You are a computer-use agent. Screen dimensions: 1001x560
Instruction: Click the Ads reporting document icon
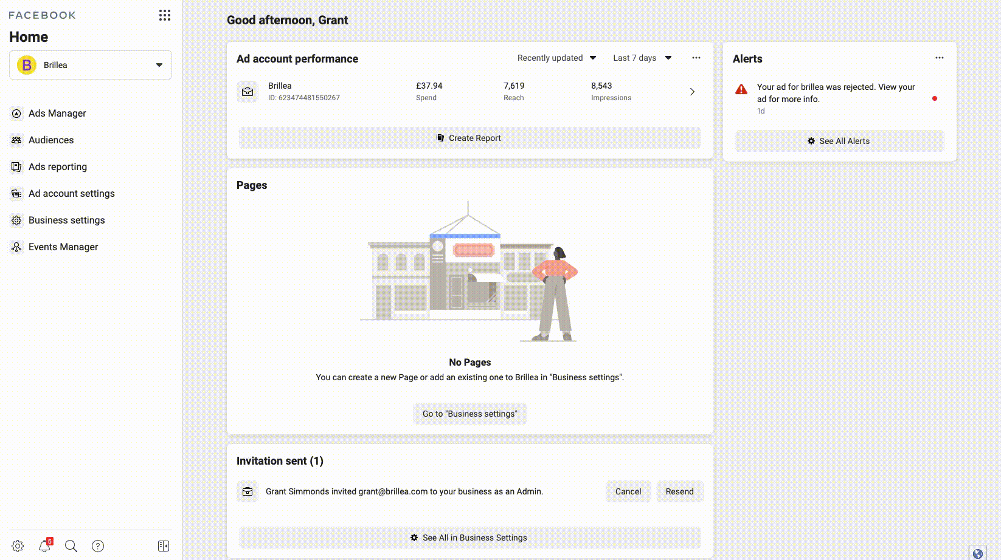click(x=16, y=167)
